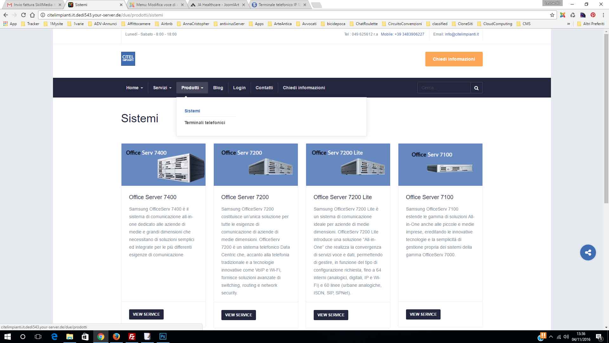Image resolution: width=609 pixels, height=343 pixels.
Task: Click View Service under Office Server 7400
Action: (x=146, y=314)
